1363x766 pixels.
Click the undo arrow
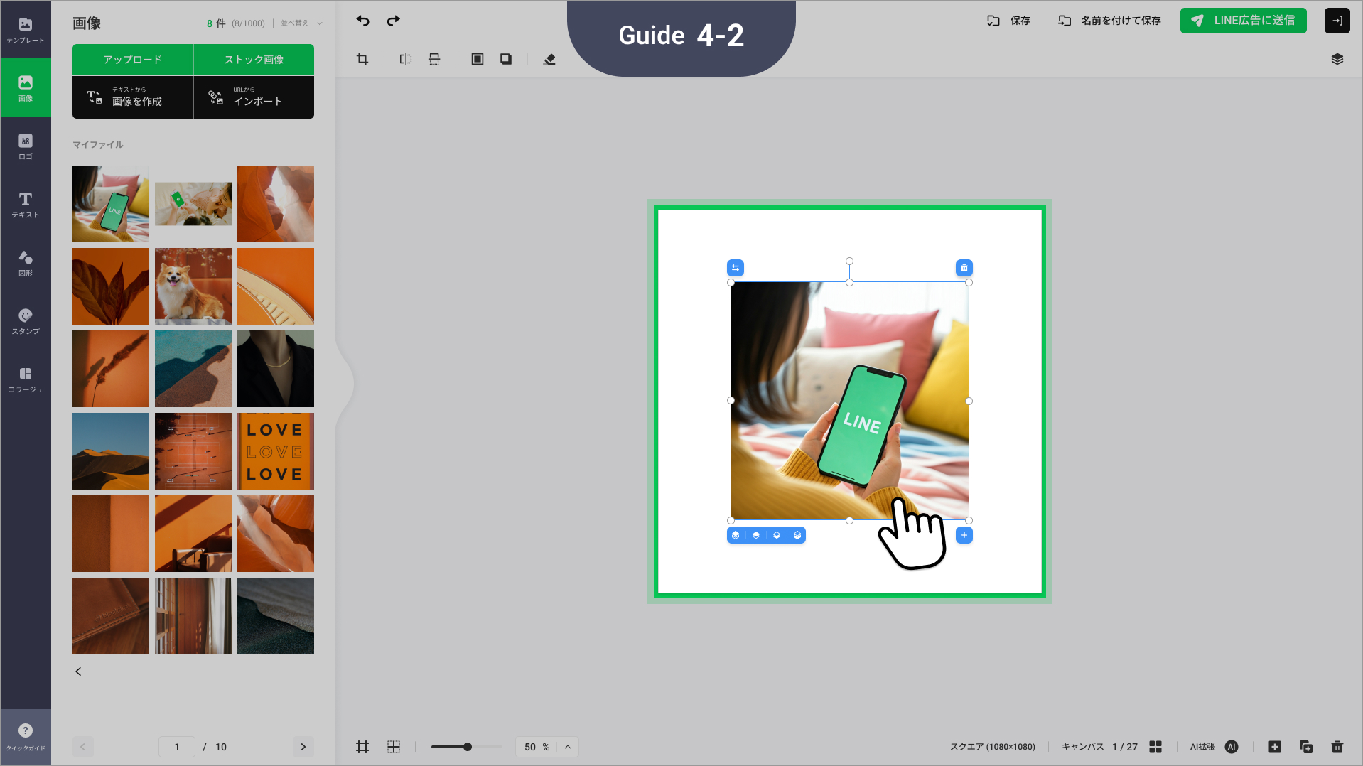pyautogui.click(x=363, y=21)
